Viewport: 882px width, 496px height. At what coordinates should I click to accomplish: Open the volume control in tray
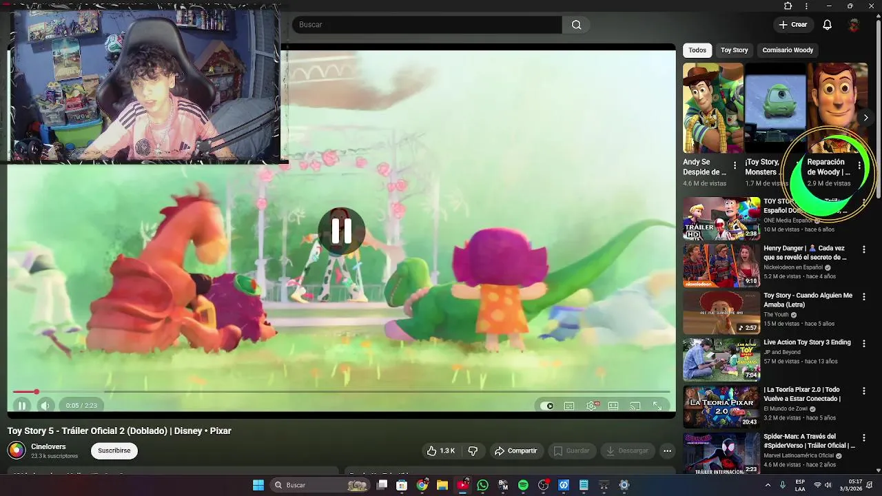pos(828,485)
